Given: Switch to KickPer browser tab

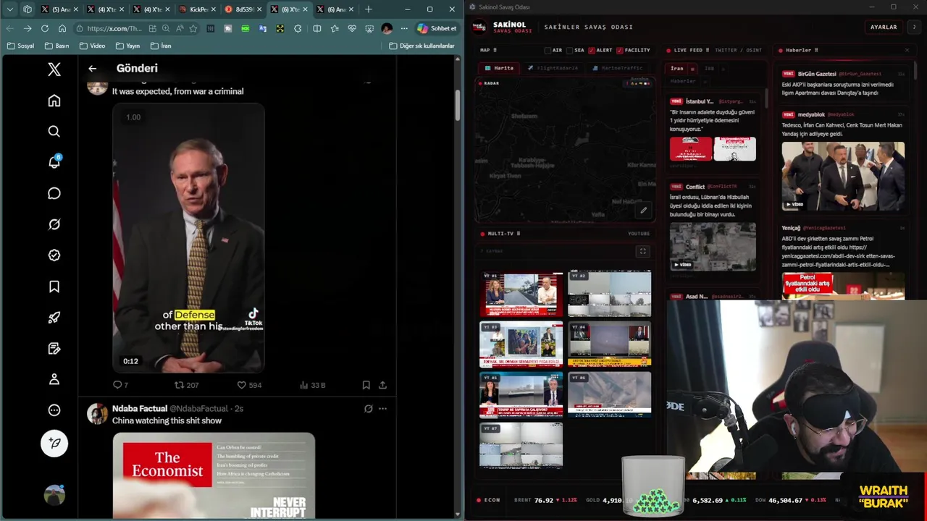Looking at the screenshot, I should [194, 9].
